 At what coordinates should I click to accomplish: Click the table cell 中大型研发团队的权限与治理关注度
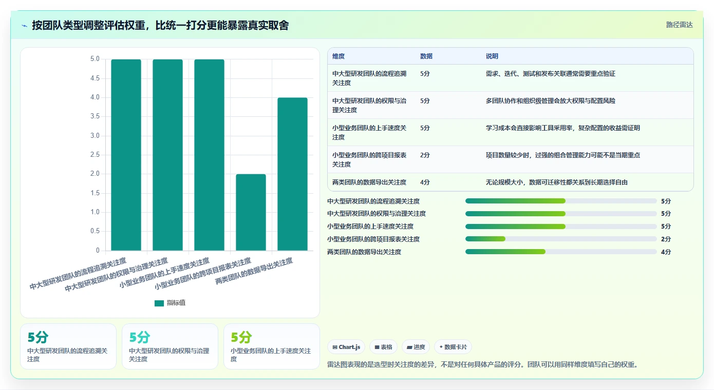(x=369, y=105)
